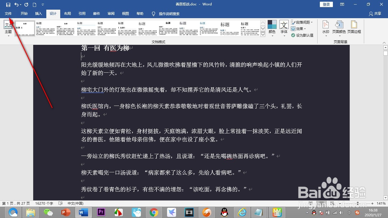Open the 文件 menu
The image size is (388, 218).
8,14
